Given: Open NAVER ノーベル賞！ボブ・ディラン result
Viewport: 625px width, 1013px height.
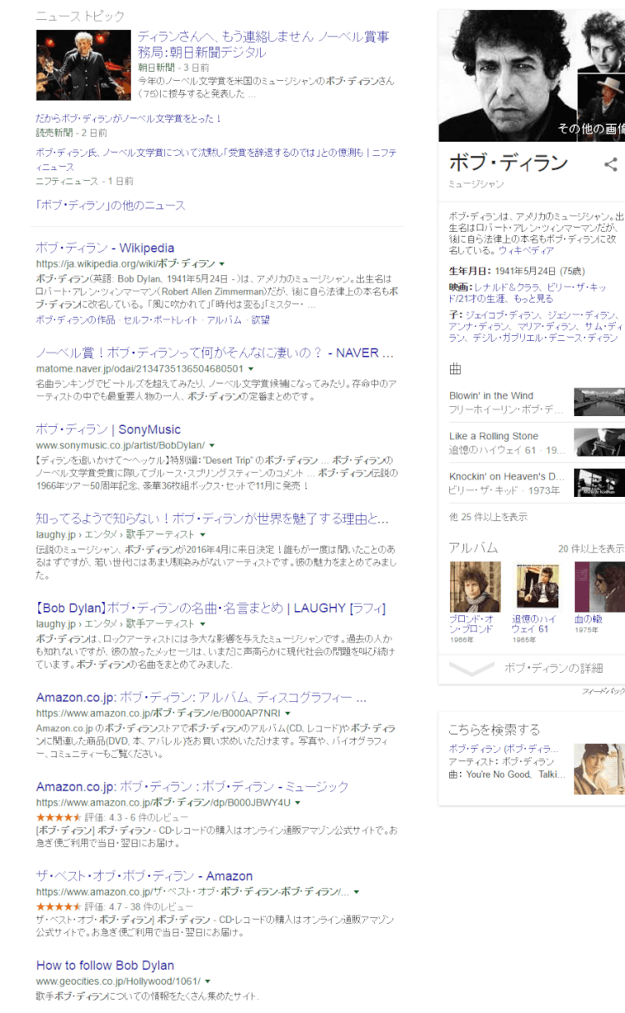Looking at the screenshot, I should 214,353.
